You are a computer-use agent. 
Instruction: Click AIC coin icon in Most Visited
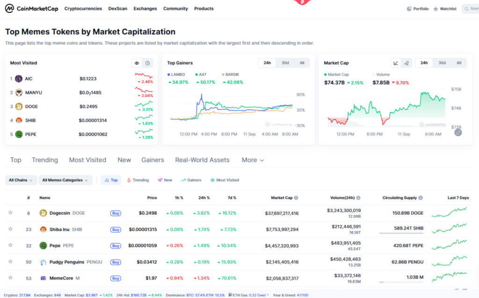pos(19,79)
